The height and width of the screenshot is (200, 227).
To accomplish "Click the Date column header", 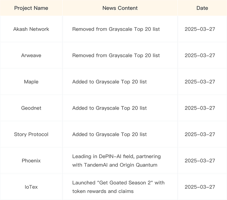I will pos(202,8).
